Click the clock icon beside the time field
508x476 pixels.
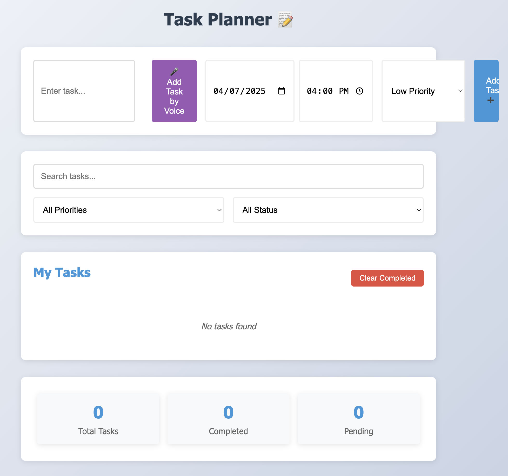click(360, 91)
